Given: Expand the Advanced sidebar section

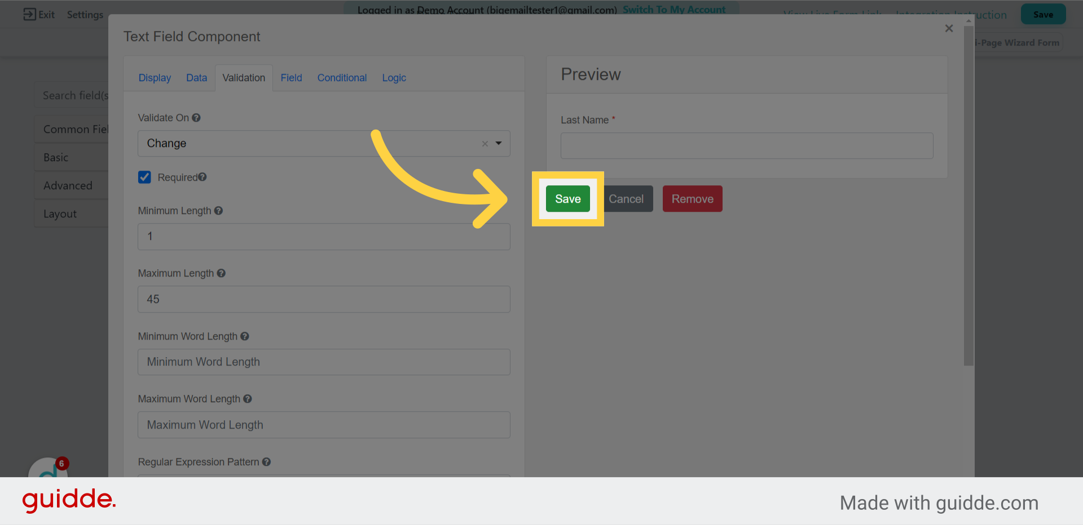Looking at the screenshot, I should (72, 185).
